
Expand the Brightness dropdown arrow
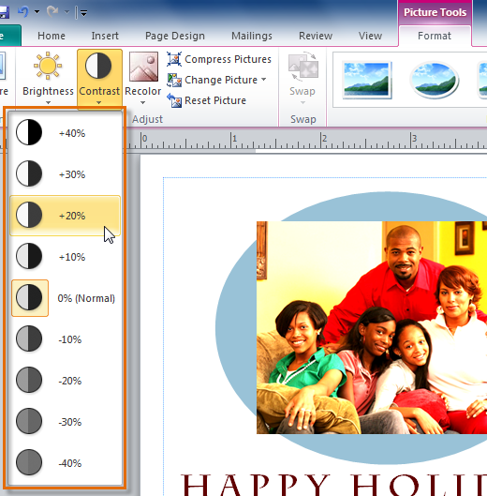tap(48, 102)
